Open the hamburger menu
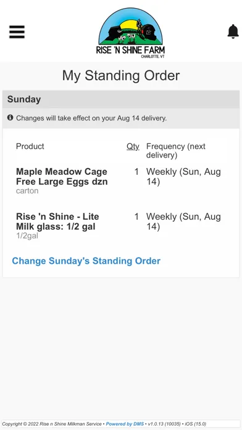 (17, 32)
